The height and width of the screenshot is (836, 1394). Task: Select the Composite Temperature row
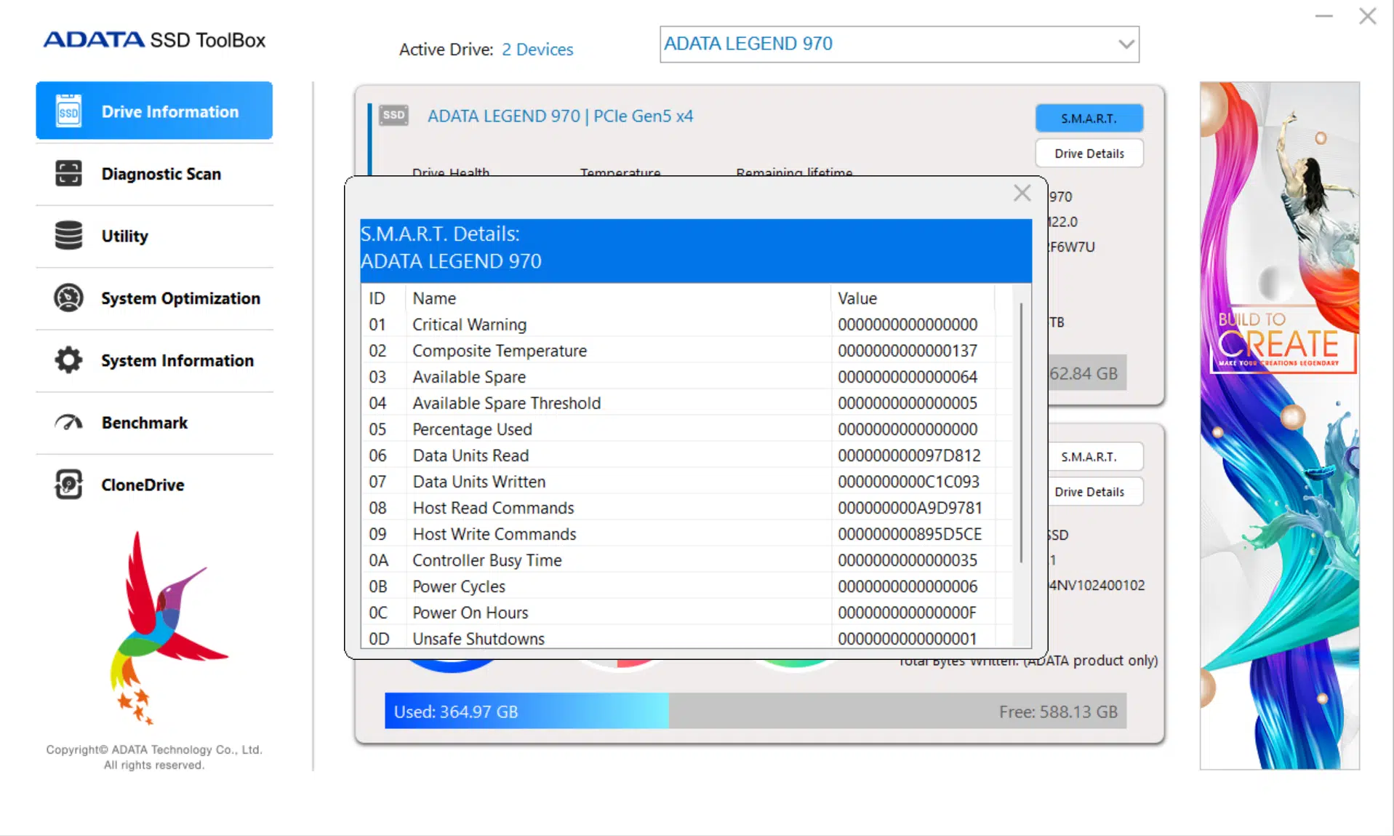[687, 351]
